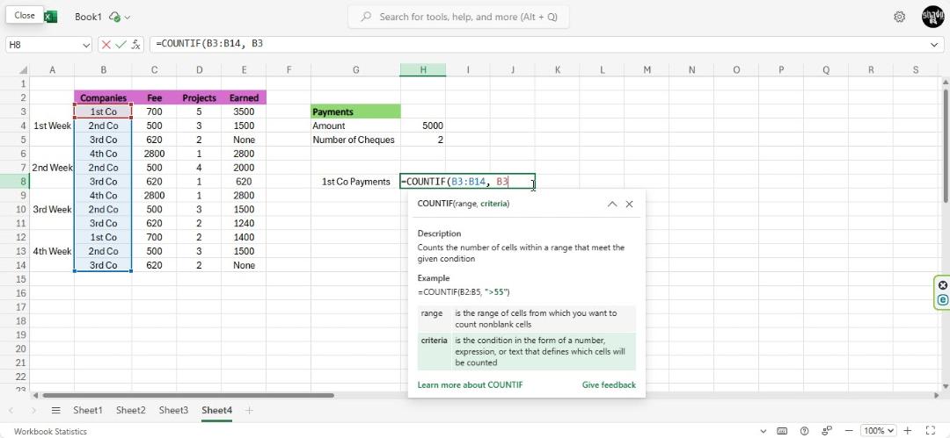Image resolution: width=950 pixels, height=438 pixels.
Task: Switch to the Sheet1 tab
Action: pyautogui.click(x=88, y=410)
